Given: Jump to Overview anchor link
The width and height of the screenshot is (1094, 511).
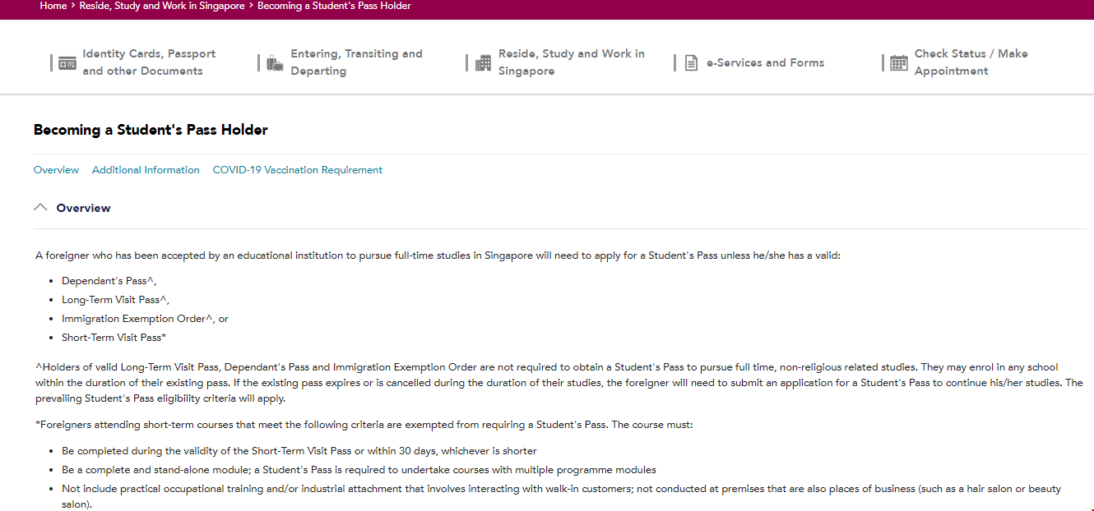Looking at the screenshot, I should [56, 170].
